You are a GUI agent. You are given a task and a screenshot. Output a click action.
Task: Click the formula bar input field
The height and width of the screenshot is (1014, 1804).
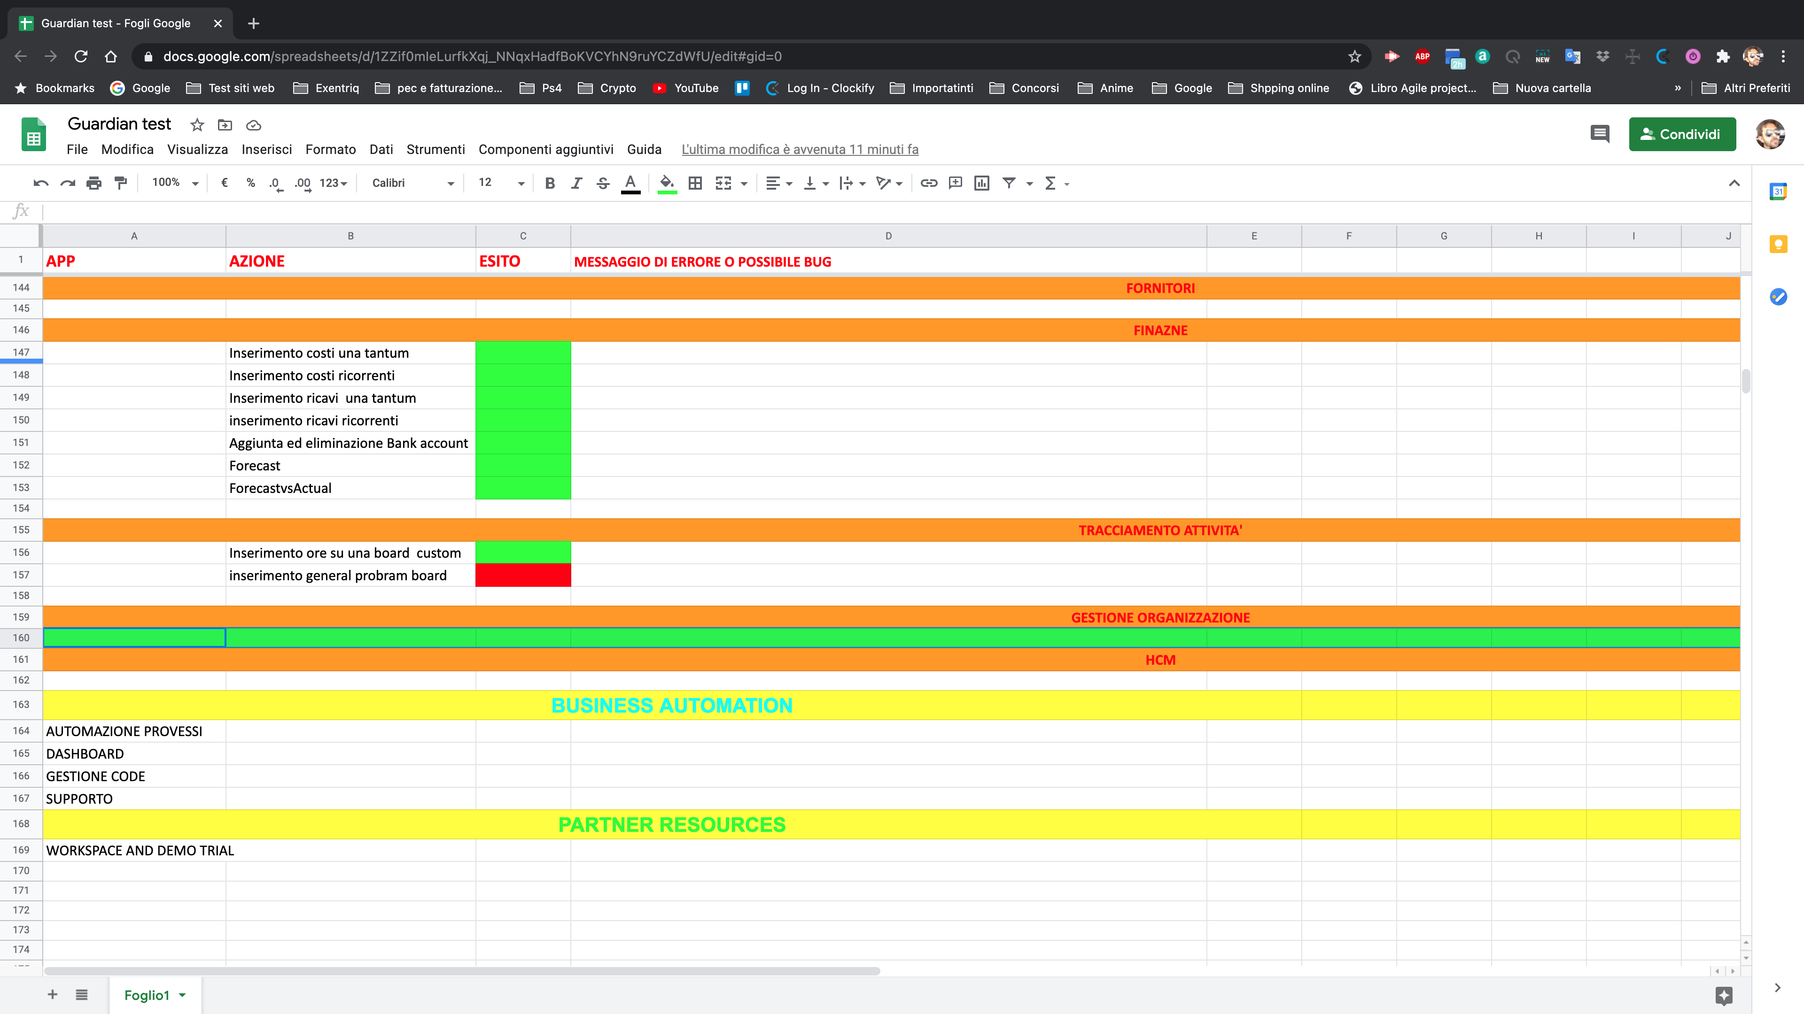840,211
